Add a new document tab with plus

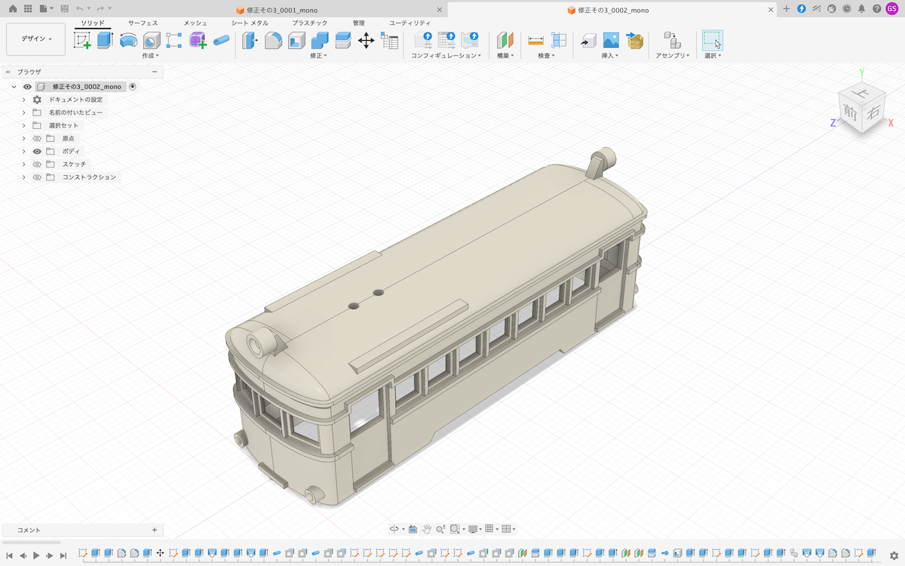pyautogui.click(x=787, y=9)
